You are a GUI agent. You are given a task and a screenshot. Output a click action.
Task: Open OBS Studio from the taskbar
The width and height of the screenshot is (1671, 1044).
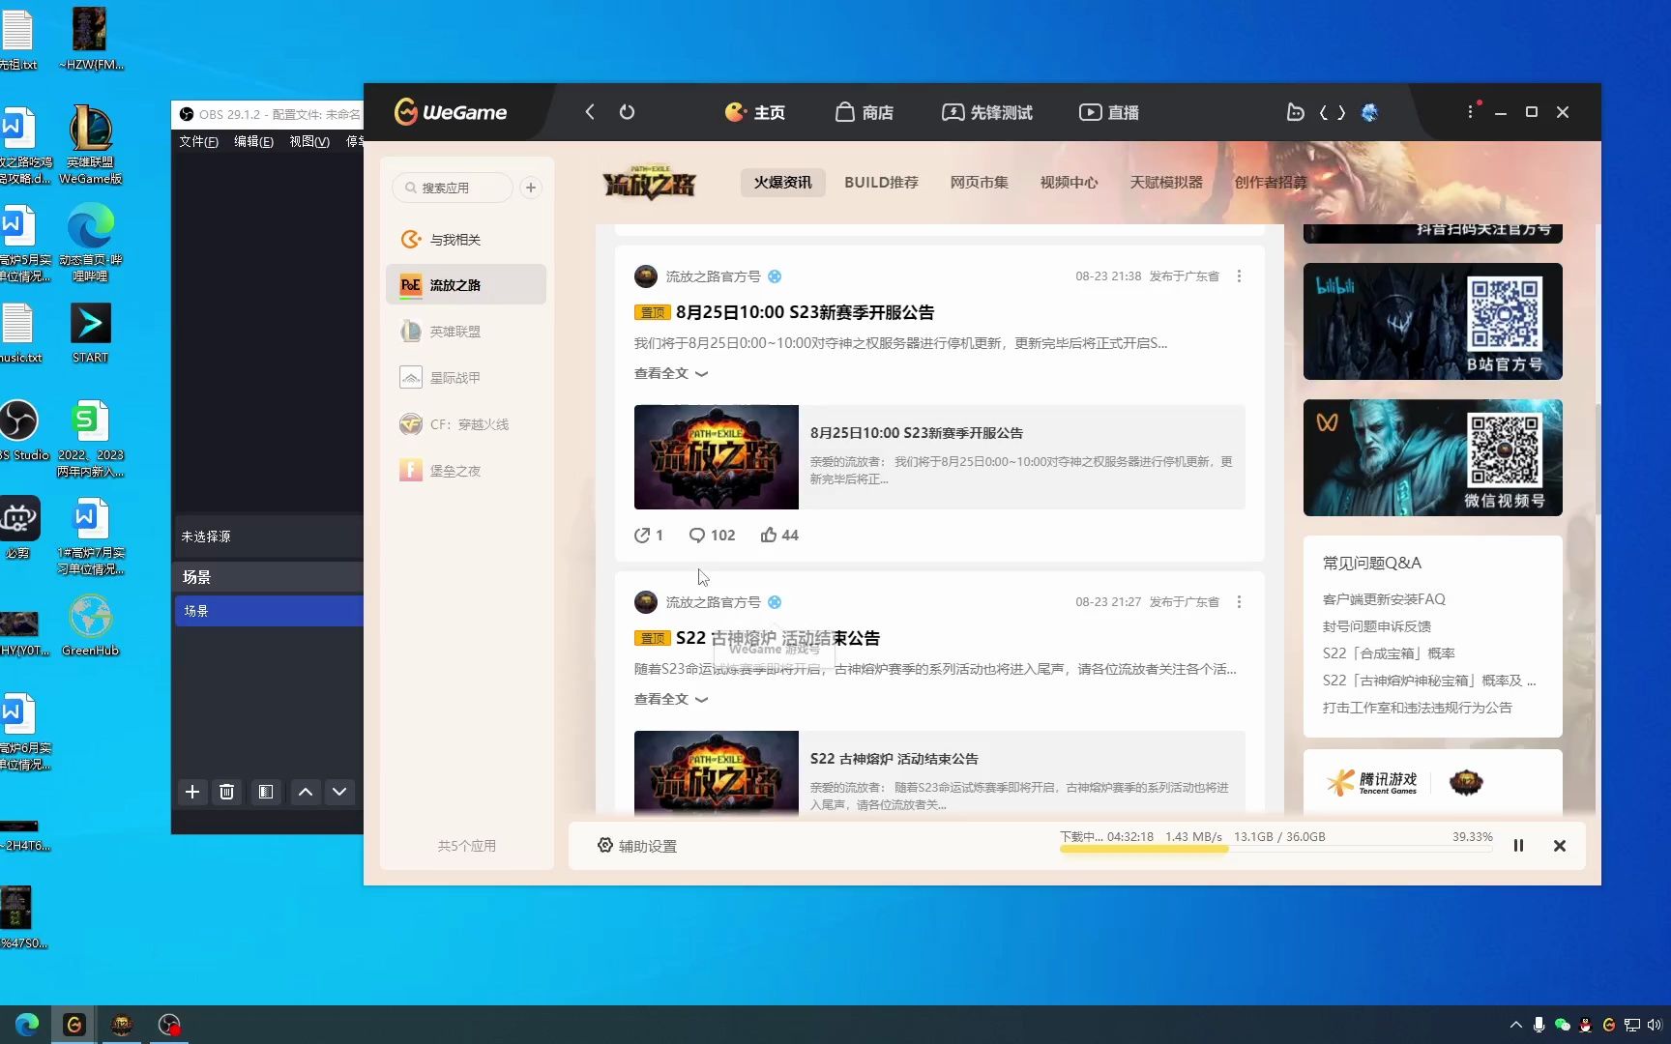pos(169,1025)
